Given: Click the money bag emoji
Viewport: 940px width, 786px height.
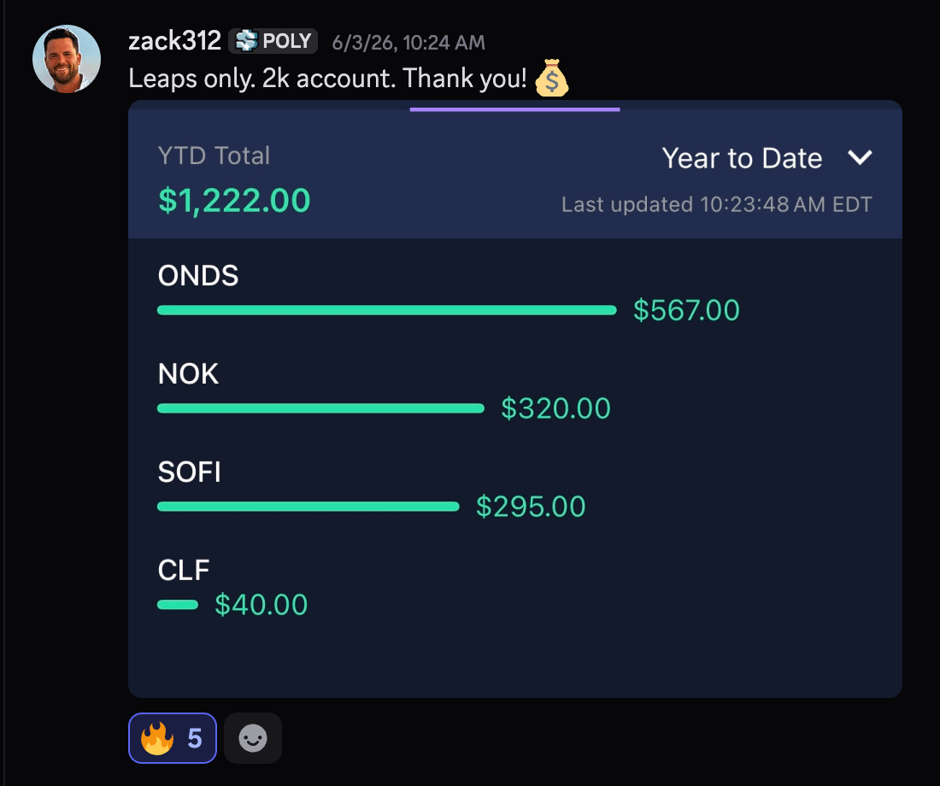Looking at the screenshot, I should coord(551,78).
